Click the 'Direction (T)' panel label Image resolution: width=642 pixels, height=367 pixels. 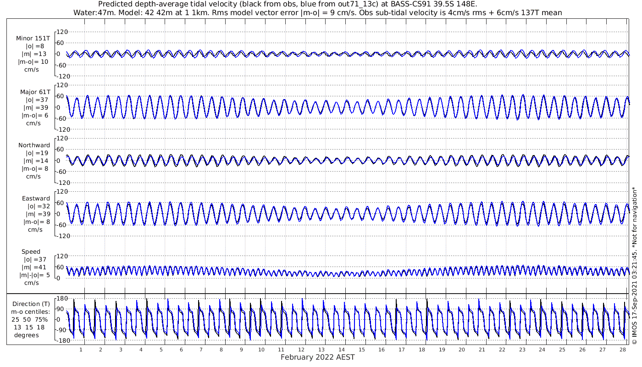(31, 304)
